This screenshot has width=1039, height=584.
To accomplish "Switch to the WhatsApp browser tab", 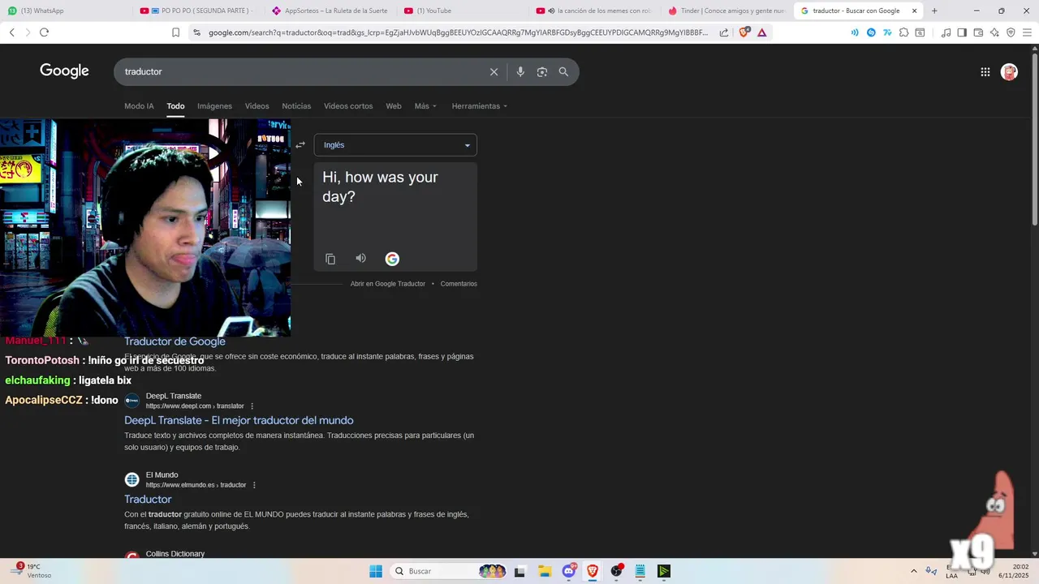I will click(65, 11).
